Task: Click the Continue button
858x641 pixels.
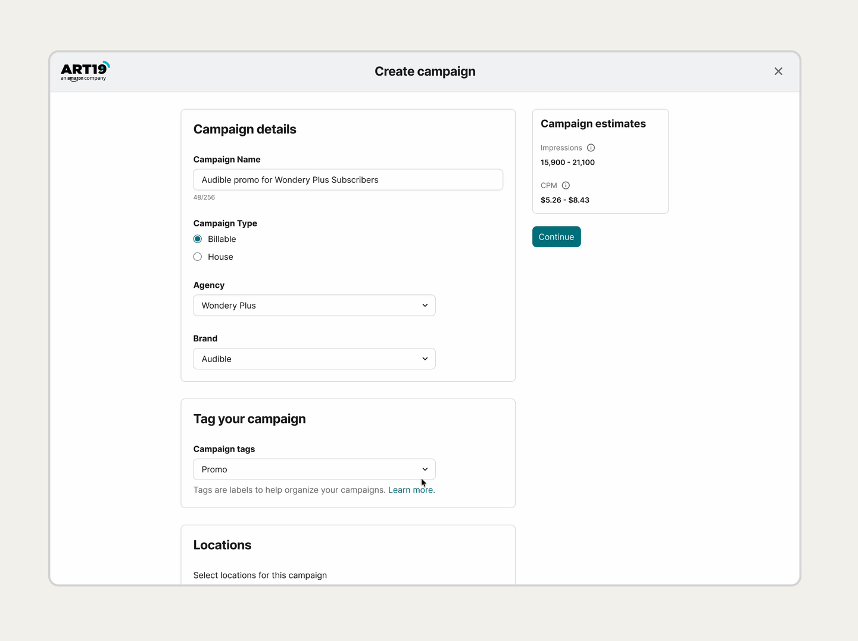Action: point(557,237)
